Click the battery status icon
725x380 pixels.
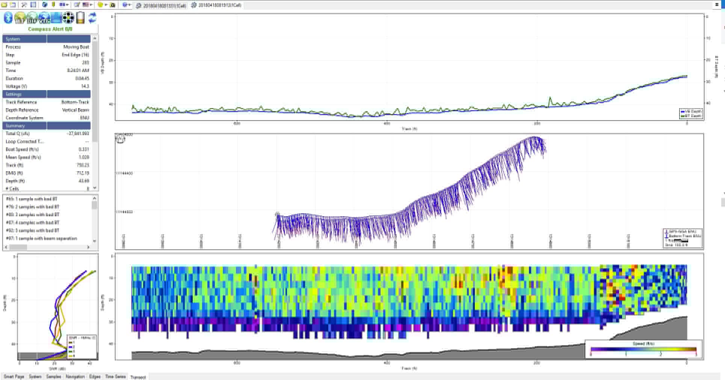click(x=80, y=18)
